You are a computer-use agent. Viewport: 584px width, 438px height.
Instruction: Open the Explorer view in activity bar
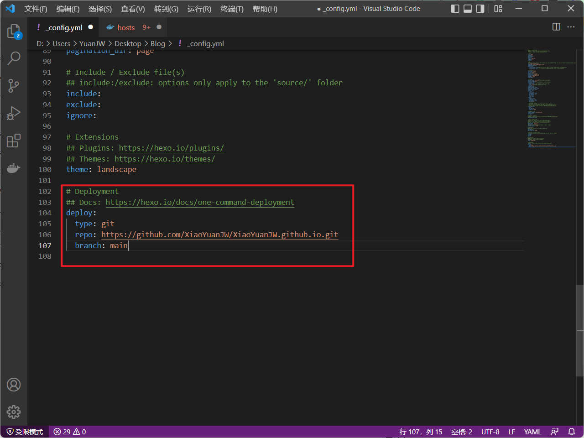(14, 31)
